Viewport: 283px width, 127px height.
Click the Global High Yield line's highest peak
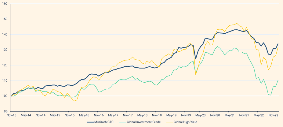tap(237, 23)
